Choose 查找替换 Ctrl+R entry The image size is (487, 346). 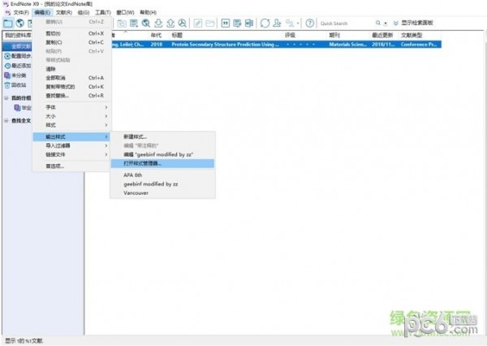[72, 96]
